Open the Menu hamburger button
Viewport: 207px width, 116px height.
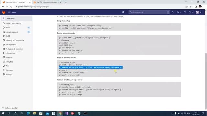coord(12,12)
